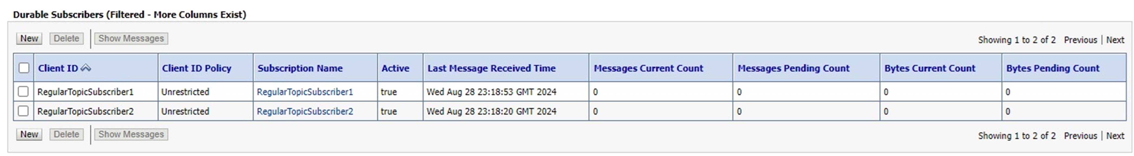The image size is (1134, 156).
Task: Toggle the select-all checkbox in table header
Action: pos(24,68)
